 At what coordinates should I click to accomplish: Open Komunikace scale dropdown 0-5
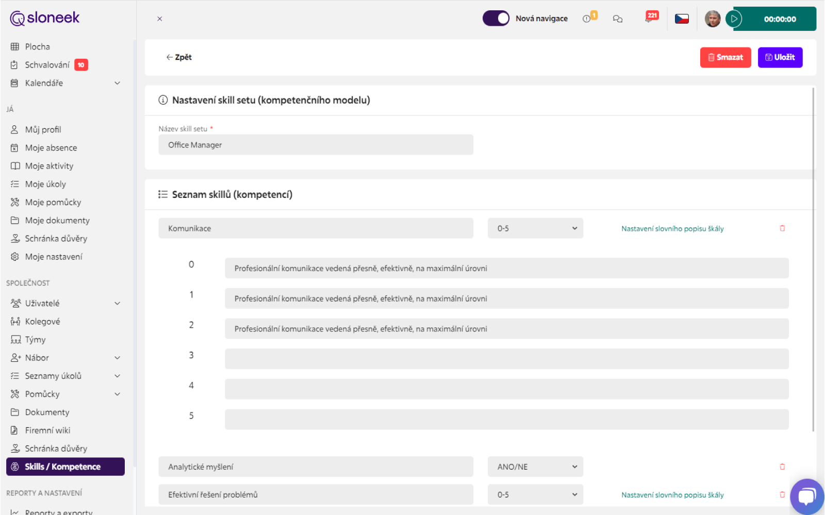pos(535,228)
